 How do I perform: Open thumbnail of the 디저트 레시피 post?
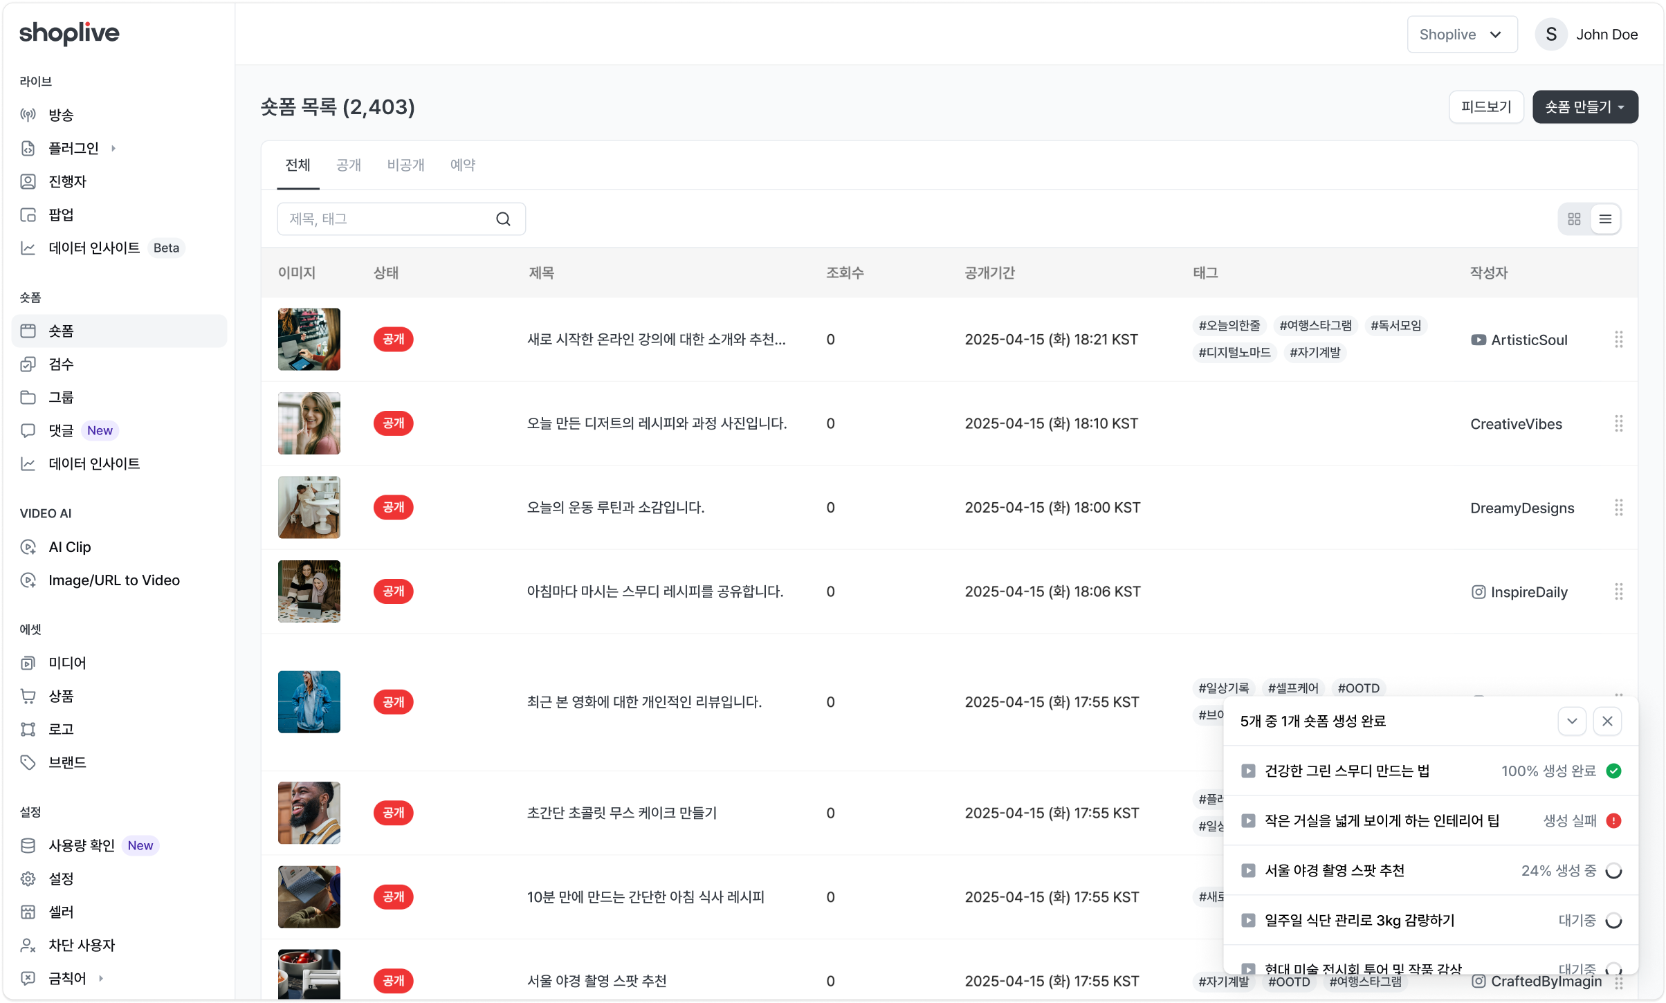309,423
